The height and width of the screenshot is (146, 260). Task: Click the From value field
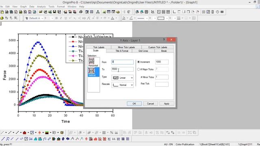point(122,62)
